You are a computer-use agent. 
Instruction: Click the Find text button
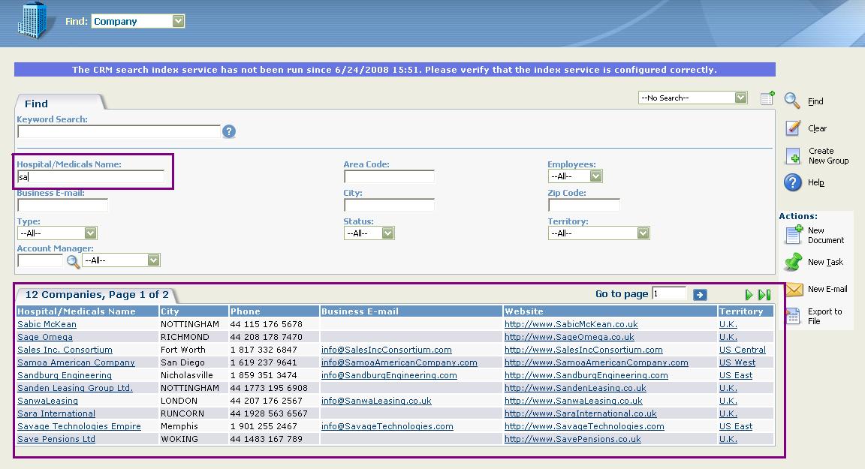click(x=815, y=101)
